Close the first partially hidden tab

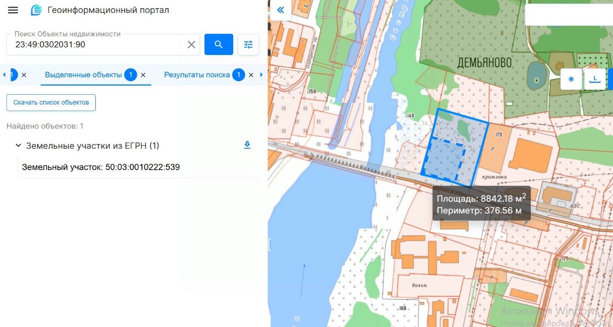coord(24,75)
